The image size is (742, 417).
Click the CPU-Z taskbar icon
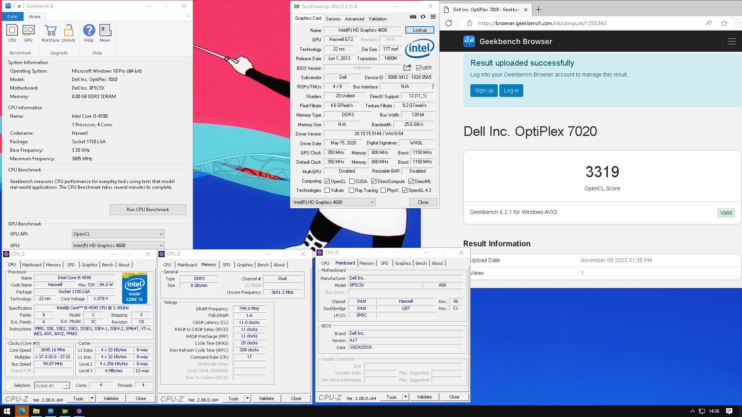click(79, 411)
